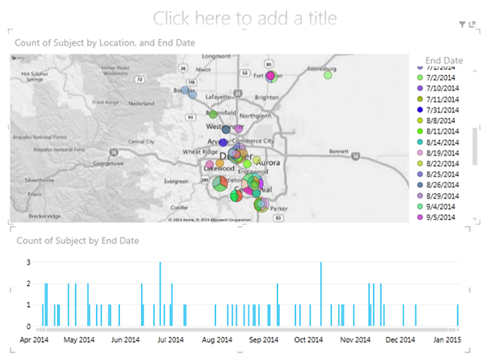Select the blue bubble near Arvada
Viewport: 489px width, 363px height.
pyautogui.click(x=223, y=142)
